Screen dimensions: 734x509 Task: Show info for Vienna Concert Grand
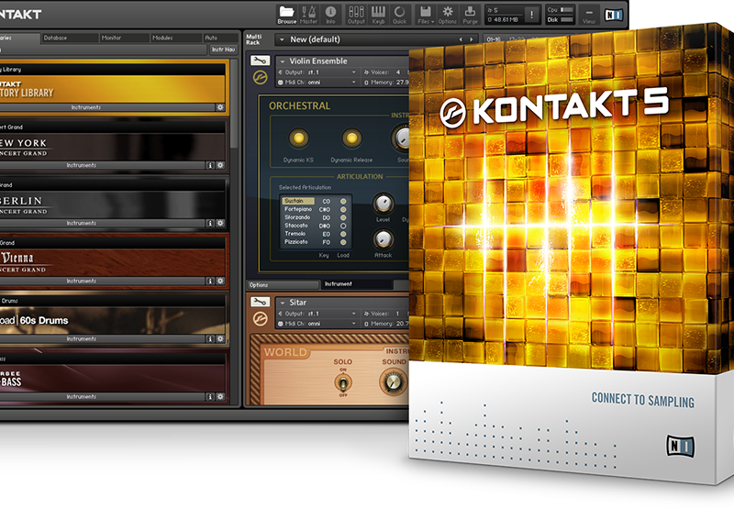210,282
